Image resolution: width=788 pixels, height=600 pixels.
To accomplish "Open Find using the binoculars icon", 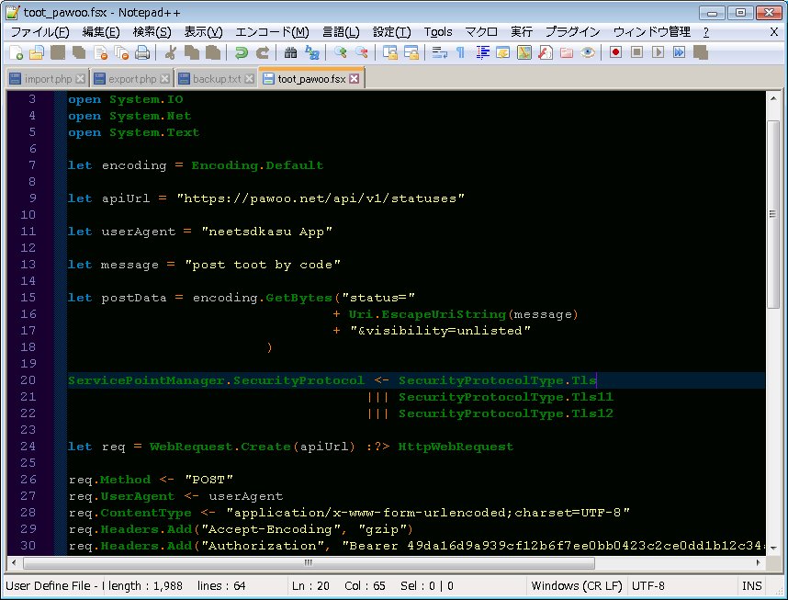I will [x=290, y=52].
